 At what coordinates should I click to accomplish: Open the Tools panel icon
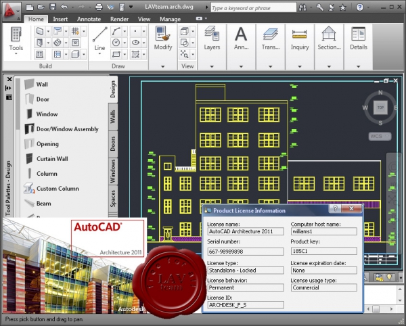(16, 34)
